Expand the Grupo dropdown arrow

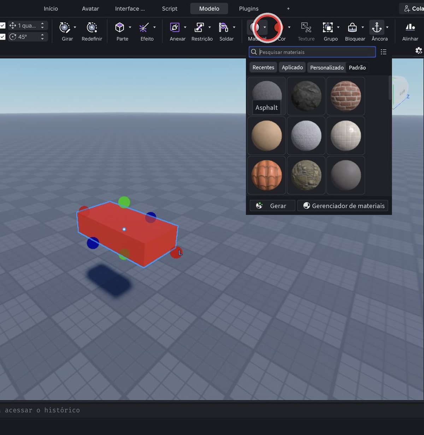pos(338,27)
